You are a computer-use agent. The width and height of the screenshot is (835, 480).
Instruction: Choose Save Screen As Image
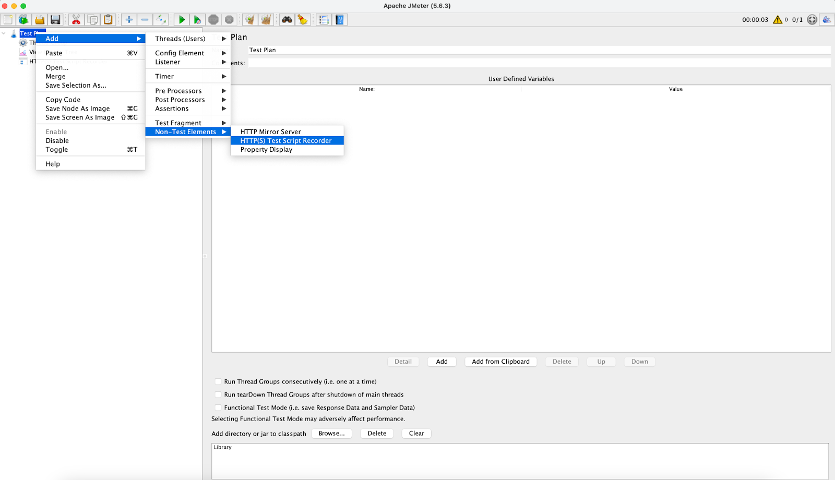90,117
